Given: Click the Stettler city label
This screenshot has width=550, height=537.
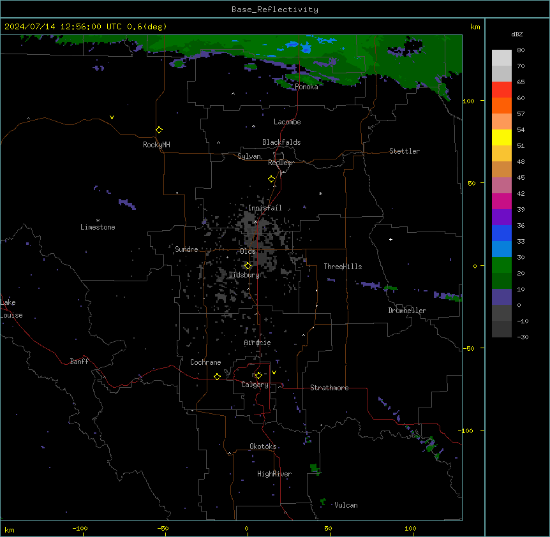Looking at the screenshot, I should (405, 151).
